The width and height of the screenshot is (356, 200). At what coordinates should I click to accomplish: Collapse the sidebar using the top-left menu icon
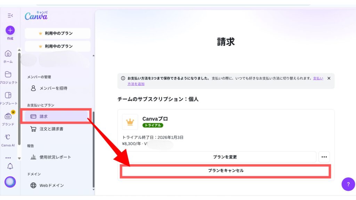point(10,16)
